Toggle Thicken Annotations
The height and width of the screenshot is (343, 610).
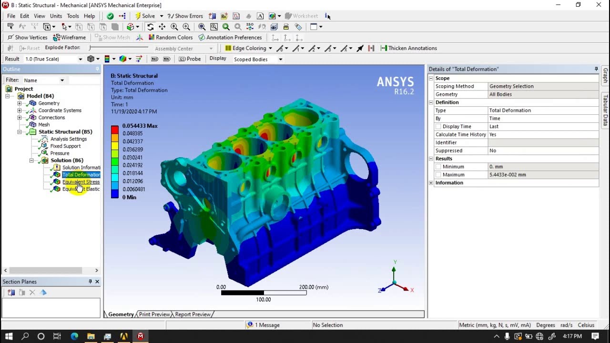(x=408, y=48)
